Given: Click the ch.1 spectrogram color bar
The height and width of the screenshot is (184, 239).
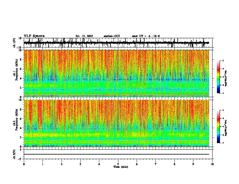Looking at the screenshot, I should [x=218, y=77].
